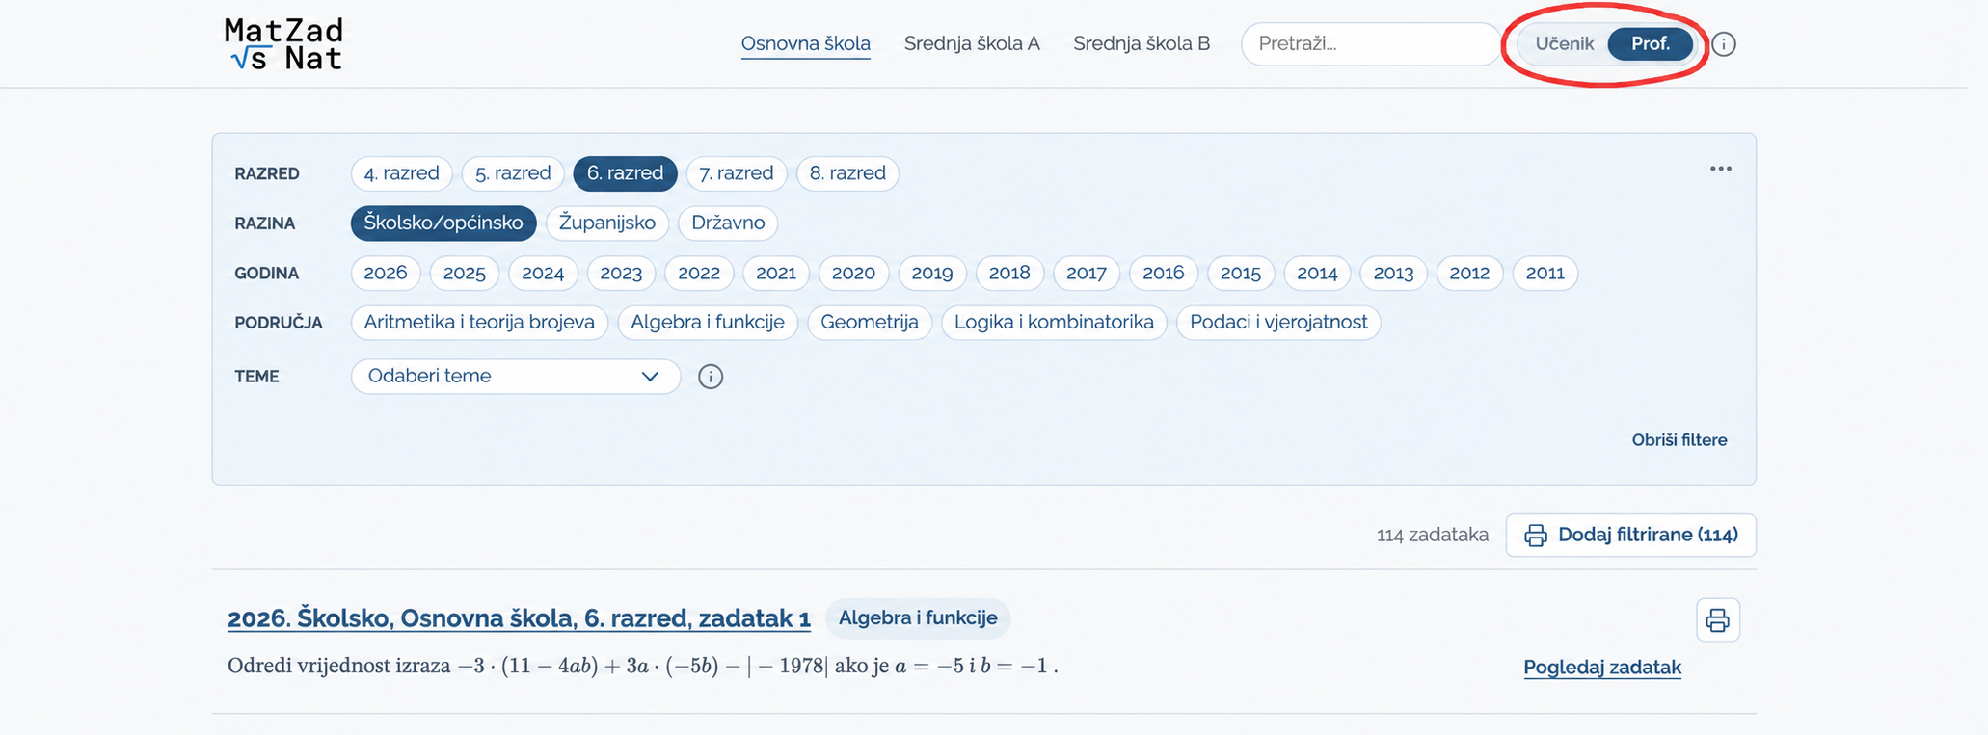Viewport: 1988px width, 735px height.
Task: Expand the Odaberi teme dropdown
Action: [516, 377]
